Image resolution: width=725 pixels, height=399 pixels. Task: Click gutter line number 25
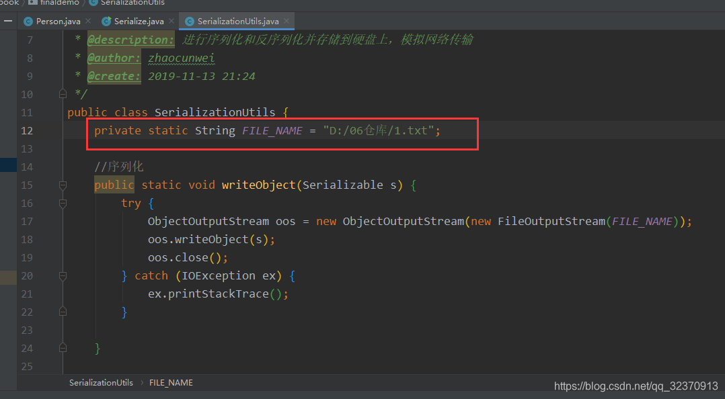click(x=27, y=367)
